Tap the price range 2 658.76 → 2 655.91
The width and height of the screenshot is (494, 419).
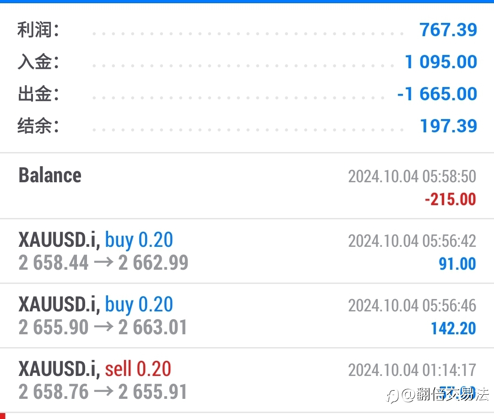click(x=103, y=392)
